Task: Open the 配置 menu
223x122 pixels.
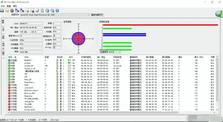Action: (x=9, y=6)
